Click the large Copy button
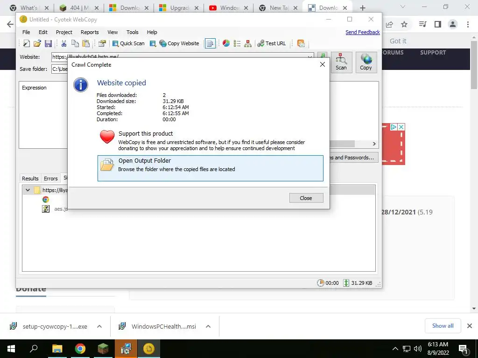The height and width of the screenshot is (358, 478). [366, 62]
